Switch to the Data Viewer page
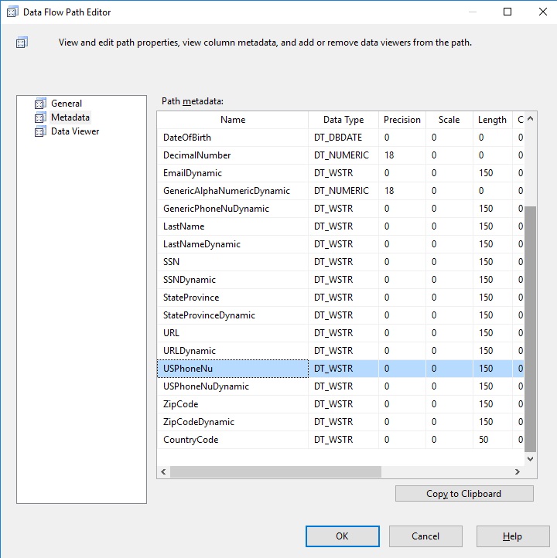This screenshot has height=558, width=557. (75, 131)
